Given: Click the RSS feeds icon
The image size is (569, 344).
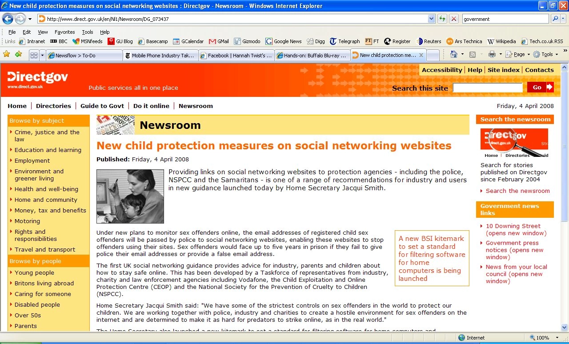Looking at the screenshot, I should point(473,54).
